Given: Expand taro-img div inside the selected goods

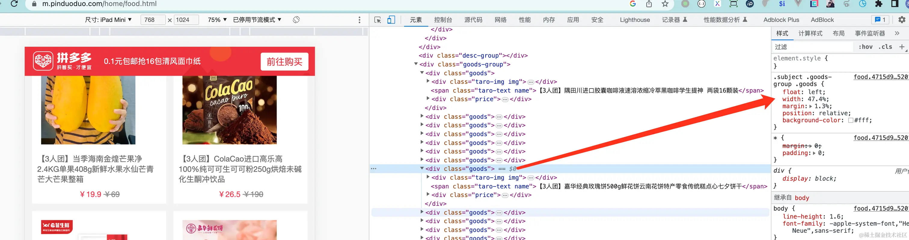Looking at the screenshot, I should pyautogui.click(x=428, y=177).
